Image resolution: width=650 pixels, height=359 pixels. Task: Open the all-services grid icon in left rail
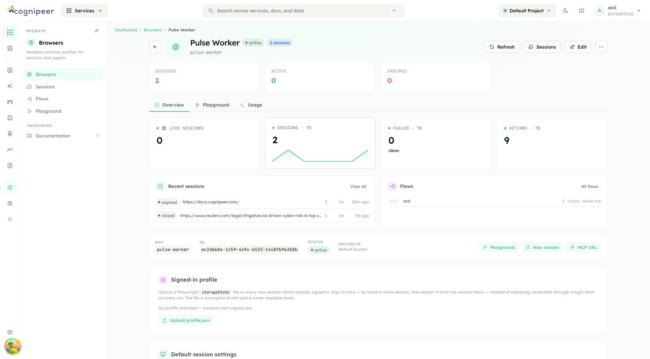pyautogui.click(x=10, y=32)
